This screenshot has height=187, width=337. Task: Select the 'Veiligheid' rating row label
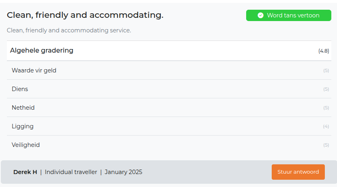click(x=26, y=145)
